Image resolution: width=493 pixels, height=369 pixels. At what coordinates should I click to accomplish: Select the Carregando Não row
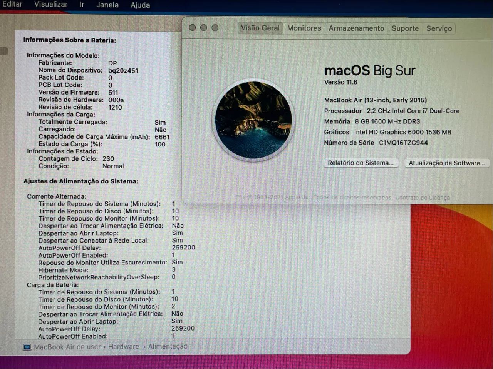tap(102, 130)
